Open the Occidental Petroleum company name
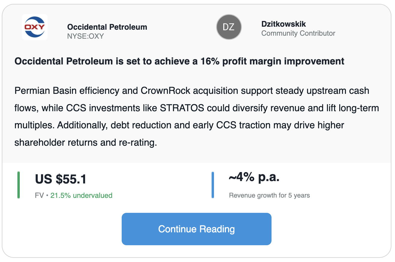Screen dimensions: 395x262 (x=107, y=27)
